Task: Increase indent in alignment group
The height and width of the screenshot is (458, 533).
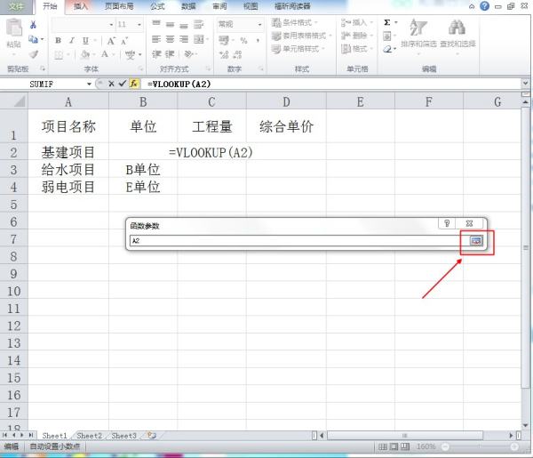Action: [x=170, y=54]
